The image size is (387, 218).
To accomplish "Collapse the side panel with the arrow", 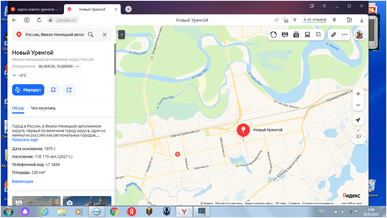I will [121, 34].
